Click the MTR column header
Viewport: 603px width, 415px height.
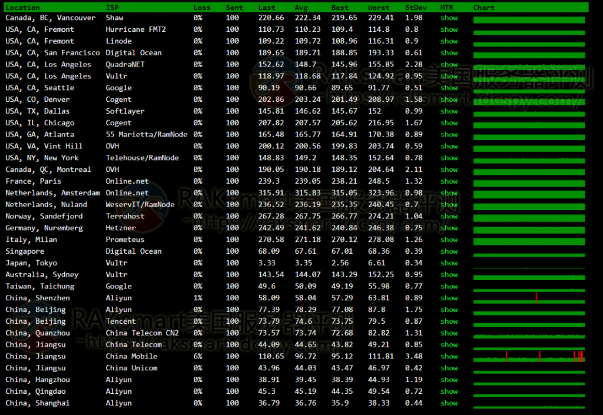click(x=446, y=7)
